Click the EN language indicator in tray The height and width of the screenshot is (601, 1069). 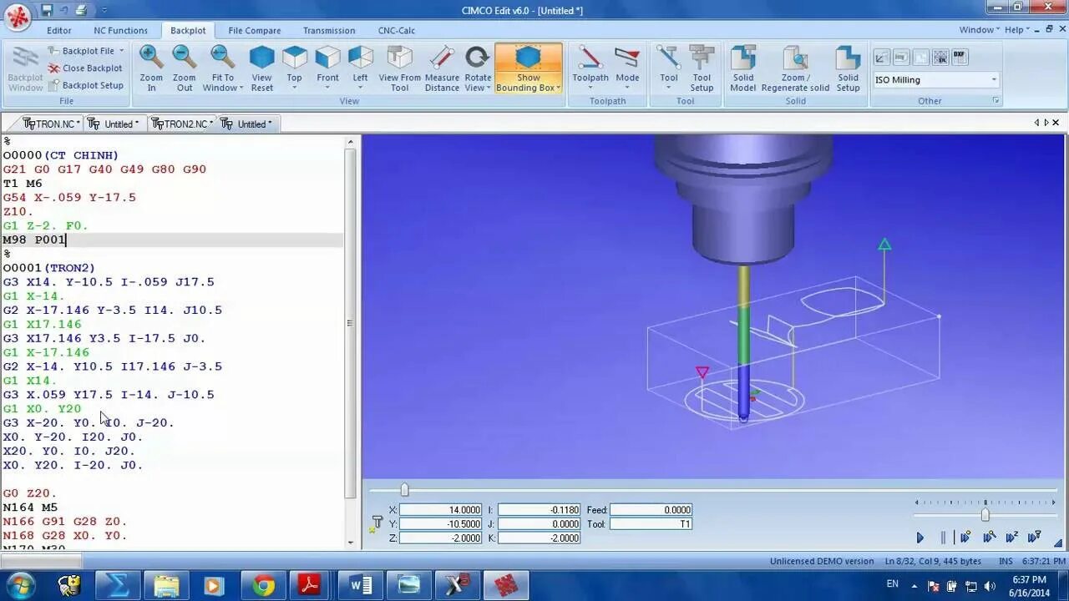tap(893, 584)
